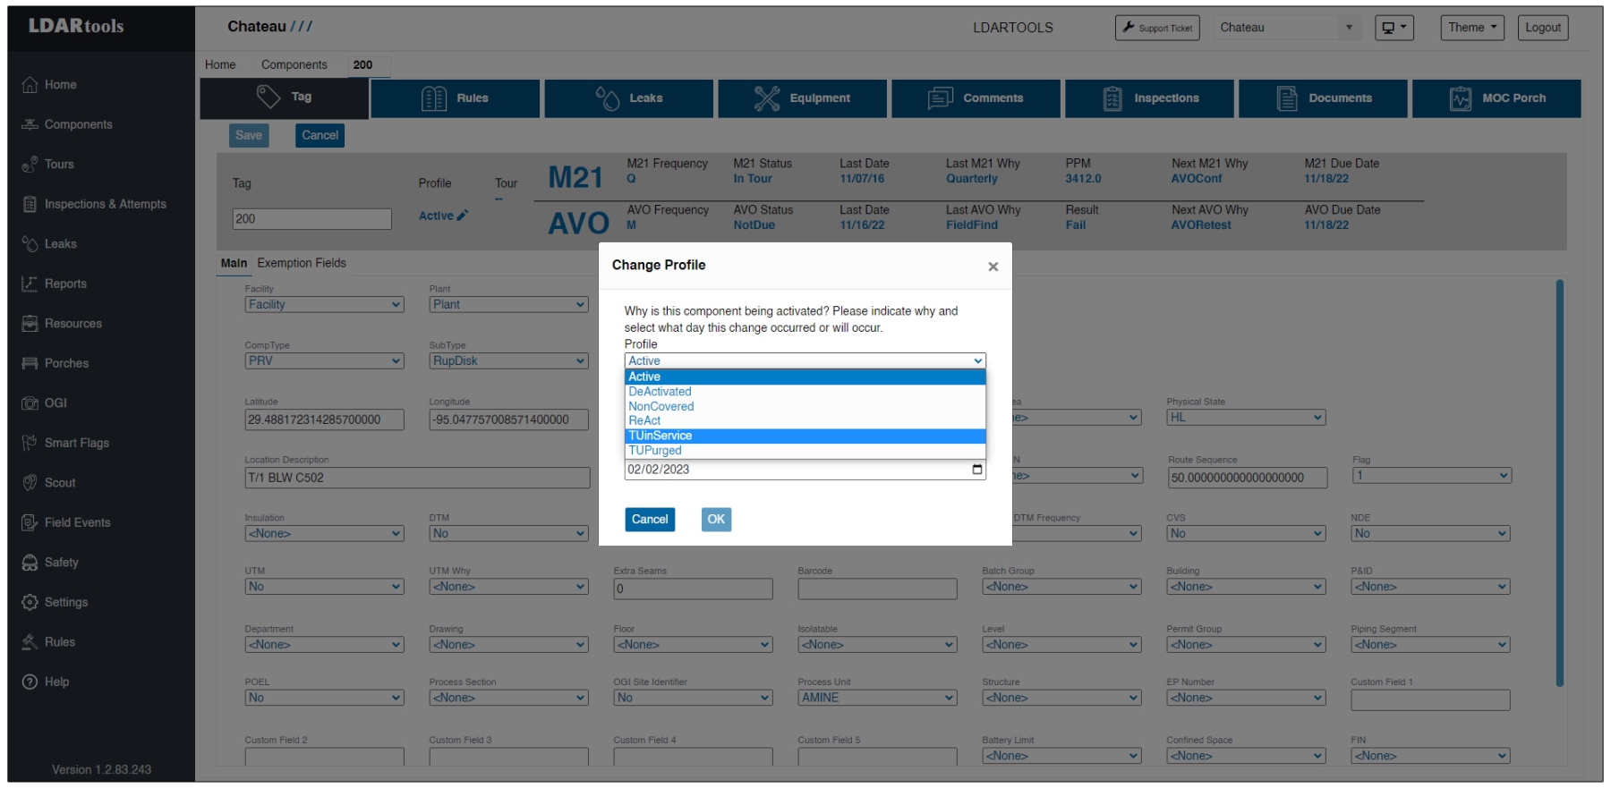This screenshot has width=1611, height=788.
Task: Open Settings gear in sidebar
Action: click(x=55, y=602)
